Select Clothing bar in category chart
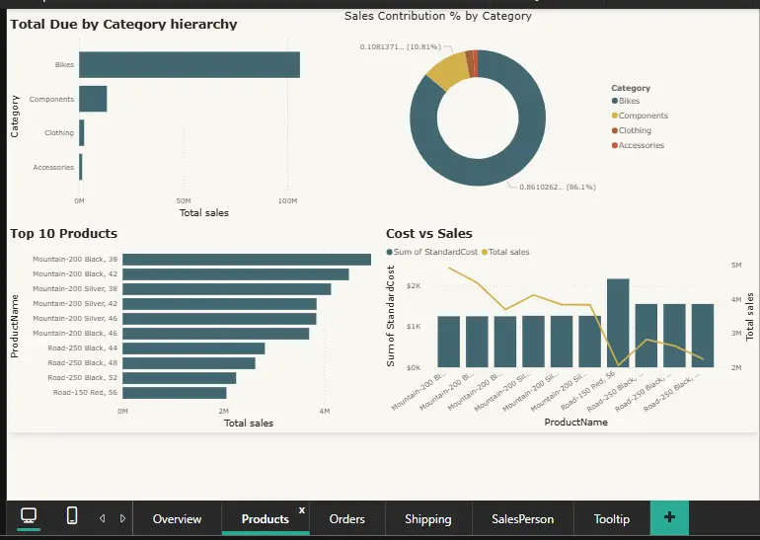The height and width of the screenshot is (540, 760). tap(81, 133)
